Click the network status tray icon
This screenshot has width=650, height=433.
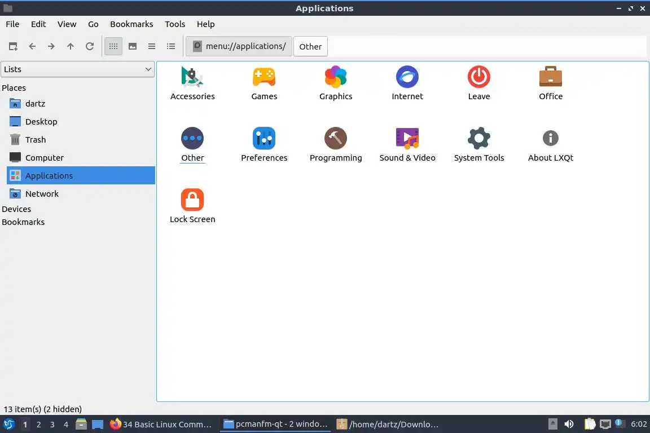605,425
